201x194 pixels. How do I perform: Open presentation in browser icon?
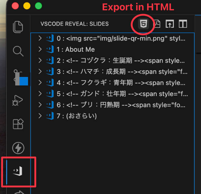pyautogui.click(x=170, y=24)
